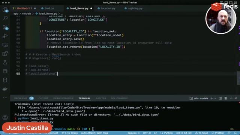Open the Problems panel tab
Image resolution: width=240 pixels, height=135 pixels.
pos(21,98)
